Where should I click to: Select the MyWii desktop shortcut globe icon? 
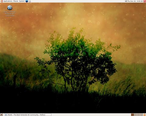(x=10, y=8)
